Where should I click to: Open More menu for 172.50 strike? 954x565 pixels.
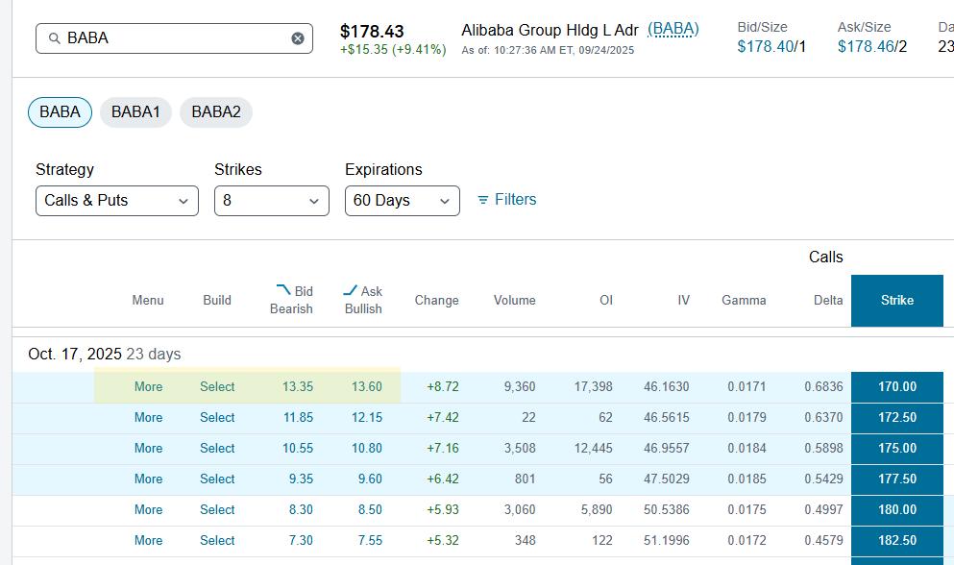pos(148,418)
